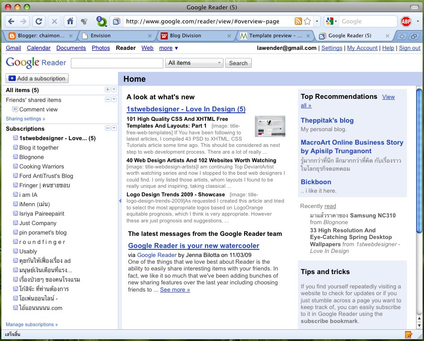Collapse Friends' shared items with minus icon

[108, 99]
